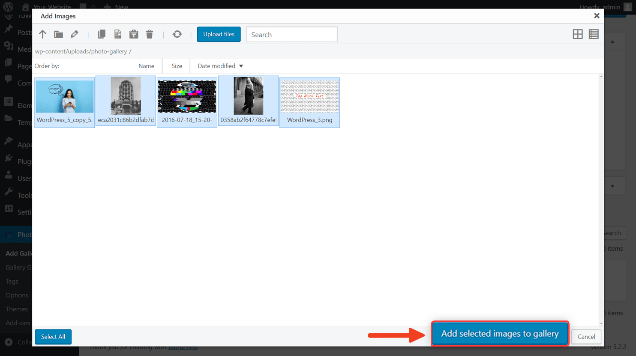
Task: Delete selected files with trash icon
Action: 150,34
